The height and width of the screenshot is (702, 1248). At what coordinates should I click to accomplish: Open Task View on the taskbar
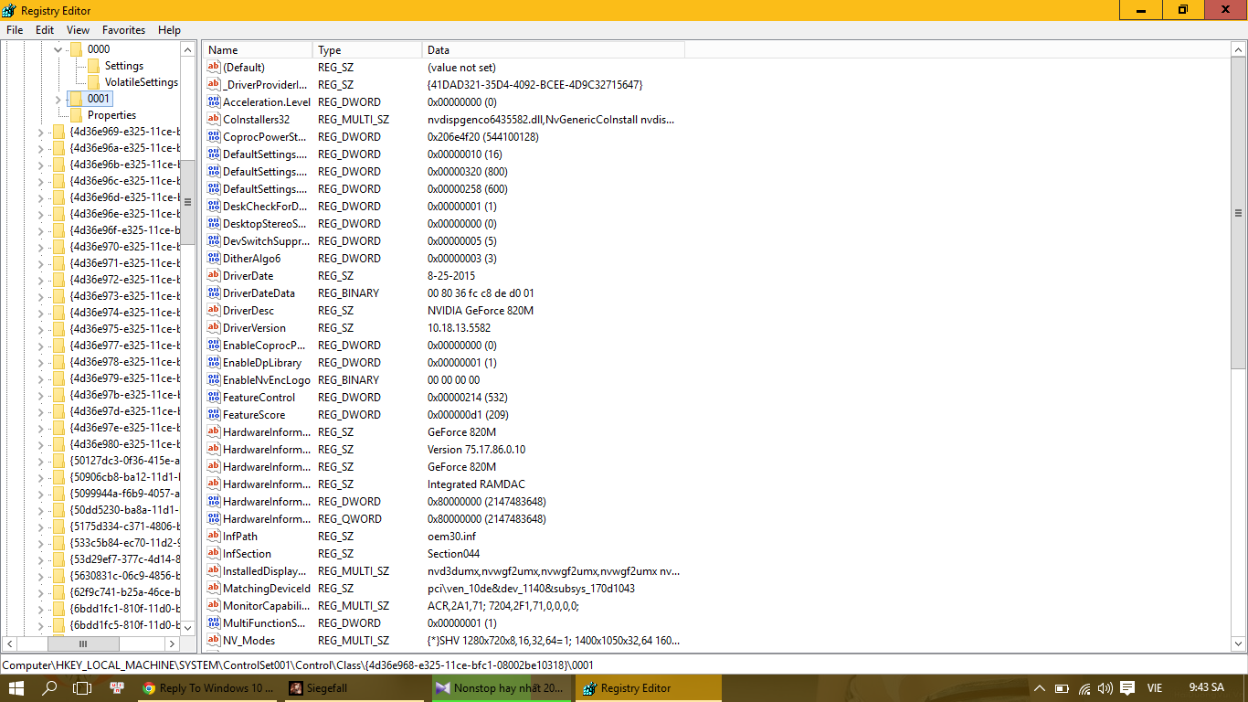click(x=82, y=688)
